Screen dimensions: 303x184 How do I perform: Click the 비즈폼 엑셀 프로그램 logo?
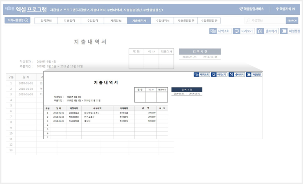click(x=26, y=9)
